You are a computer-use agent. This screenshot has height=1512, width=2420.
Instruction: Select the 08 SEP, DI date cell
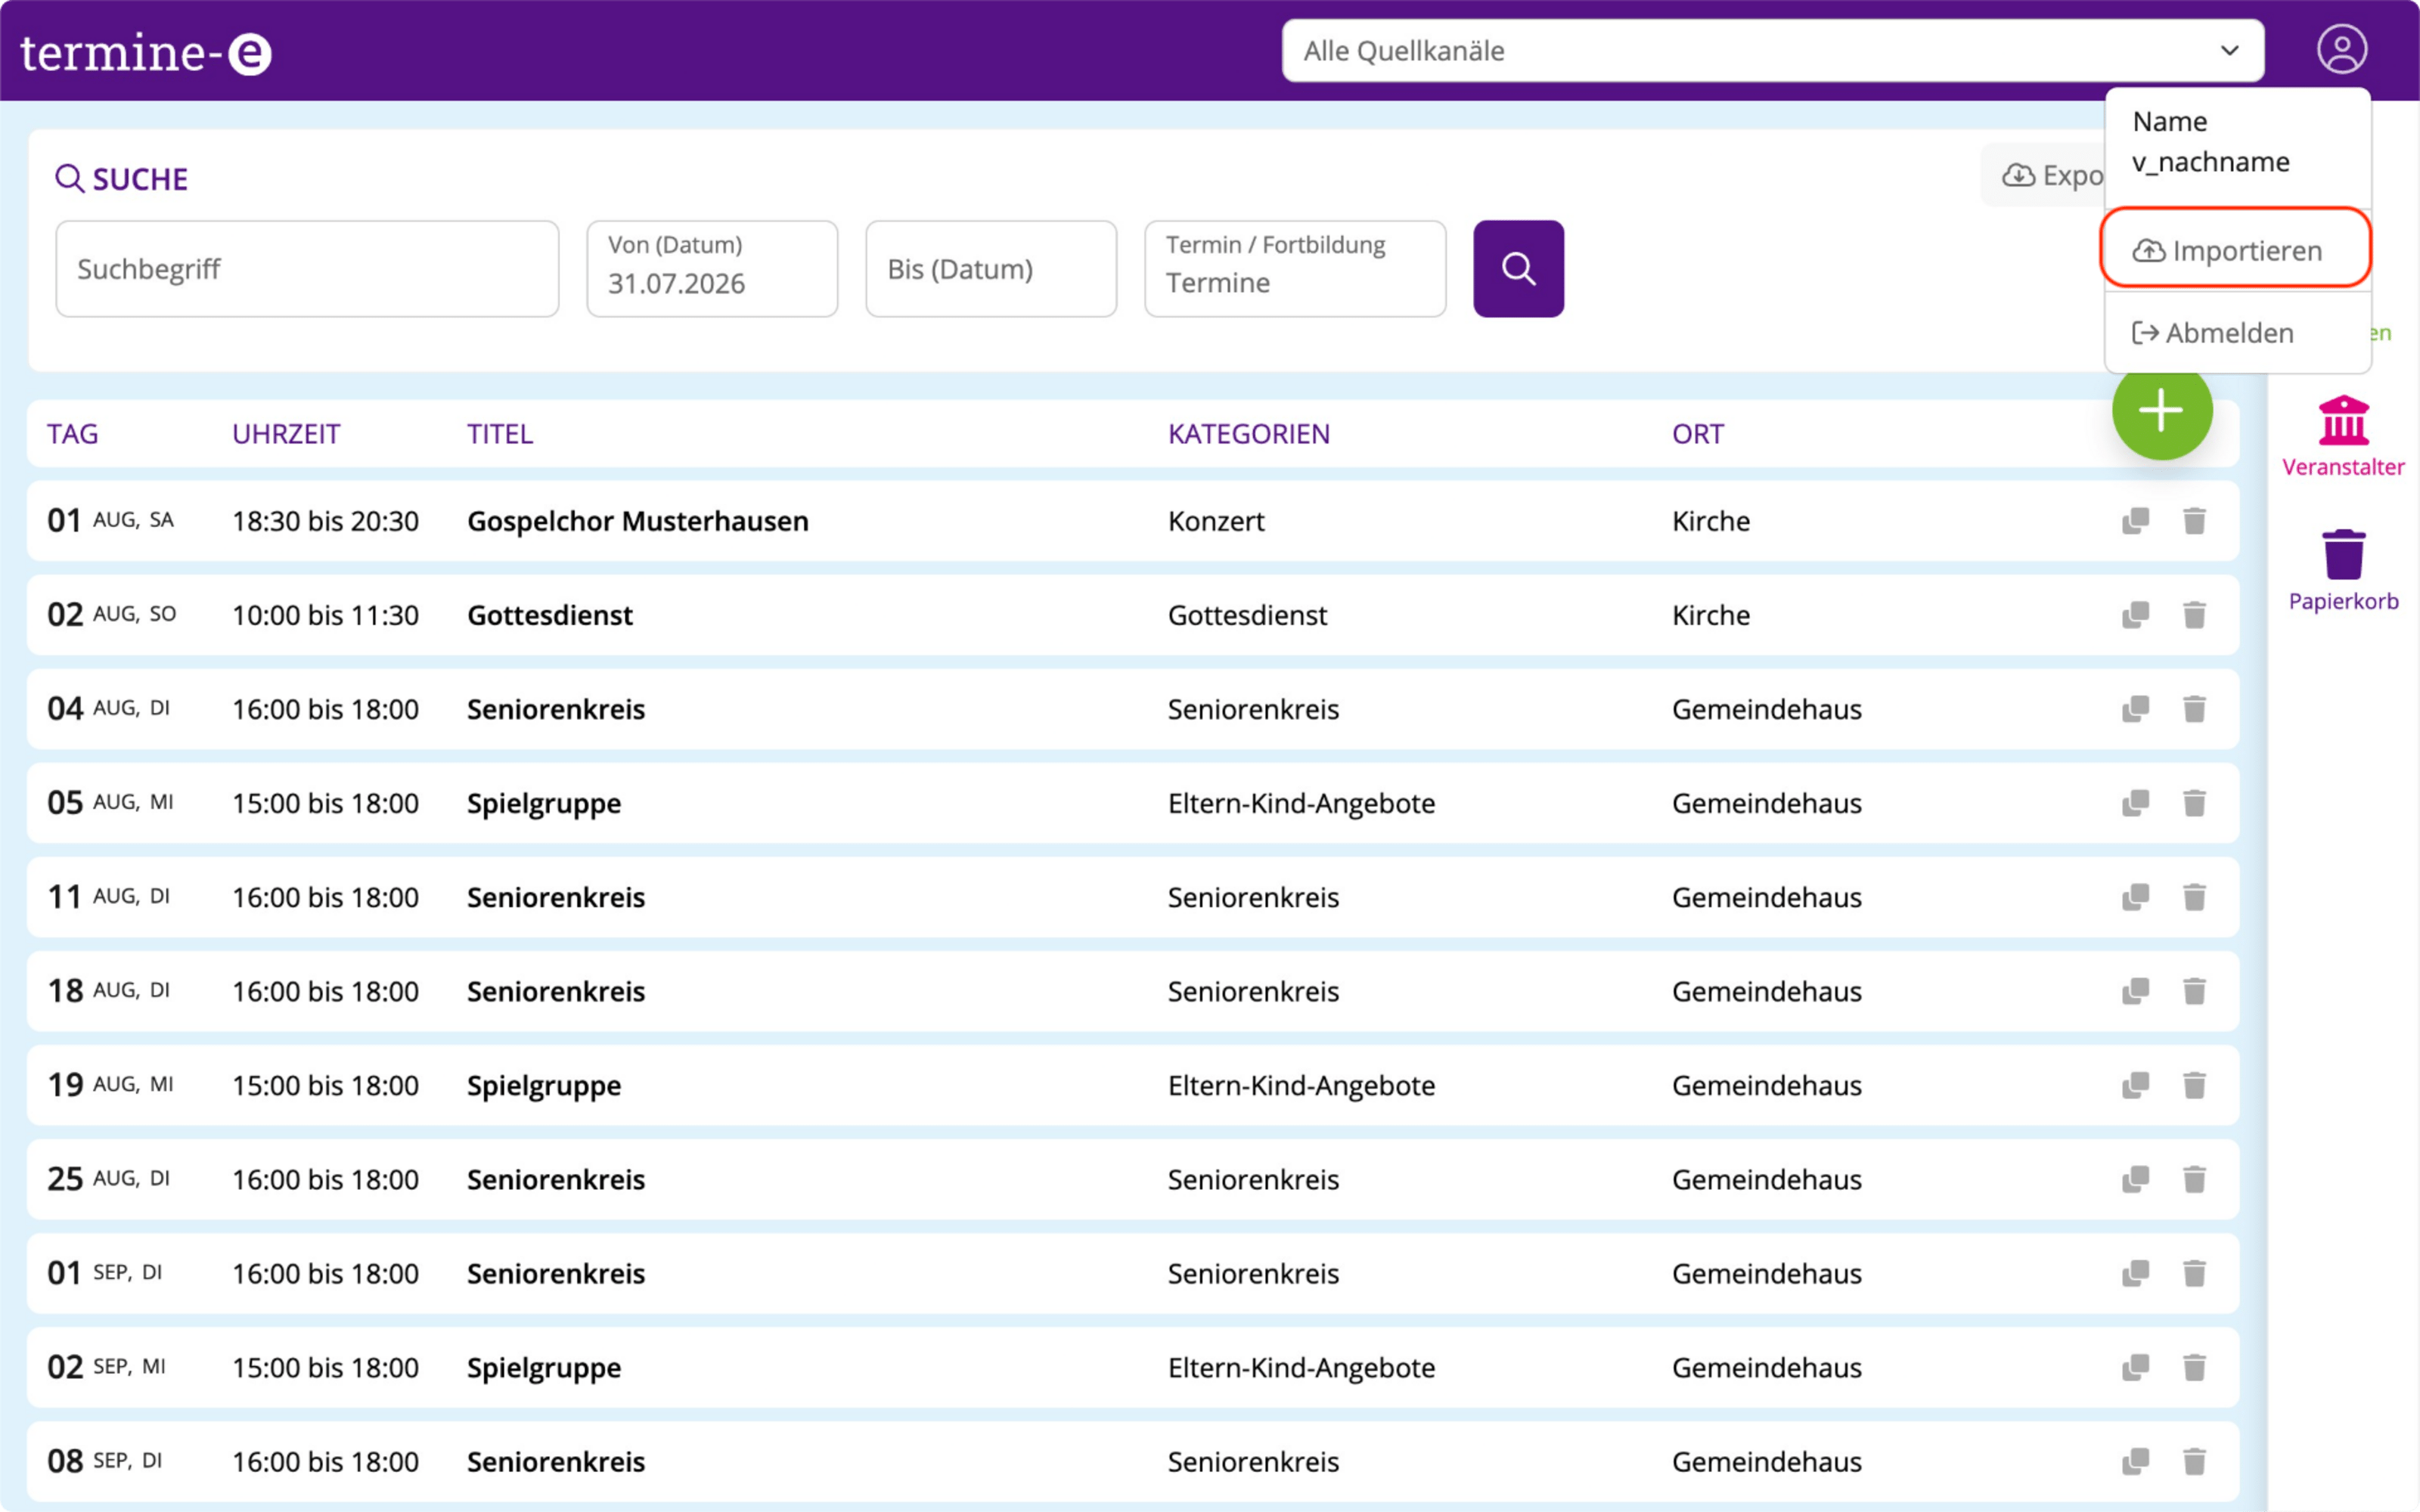pyautogui.click(x=105, y=1461)
